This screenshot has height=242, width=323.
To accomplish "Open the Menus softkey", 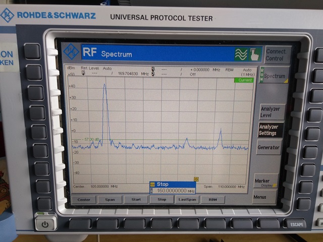I will click(x=260, y=197).
